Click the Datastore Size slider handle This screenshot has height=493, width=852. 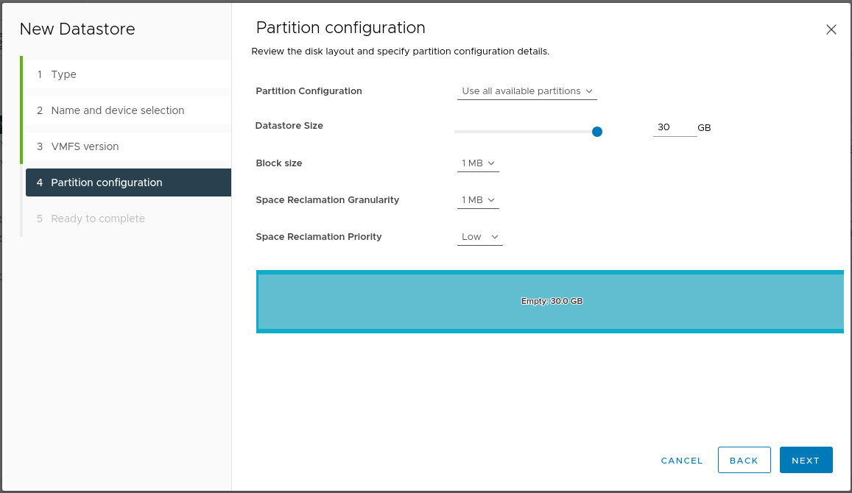coord(597,132)
